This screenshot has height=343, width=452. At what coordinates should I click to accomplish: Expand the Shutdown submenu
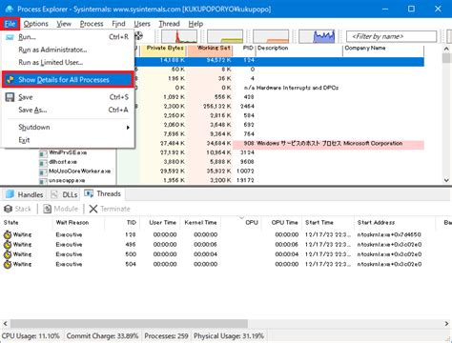[x=68, y=128]
